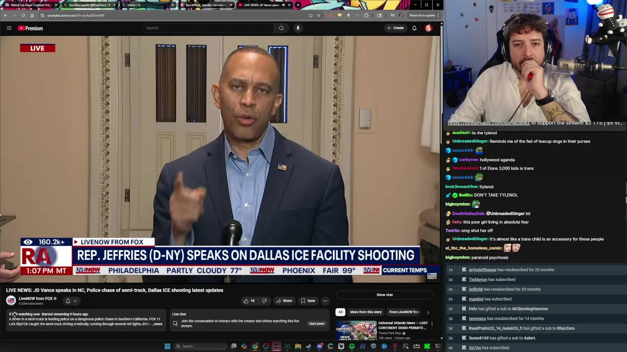The width and height of the screenshot is (627, 352).
Task: Save the video to a playlist
Action: [308, 301]
